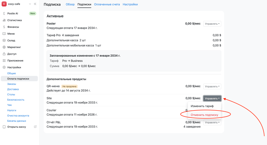This screenshot has width=267, height=145.
Task: Click the external link icon beside Открыть кассу
Action: point(35,127)
